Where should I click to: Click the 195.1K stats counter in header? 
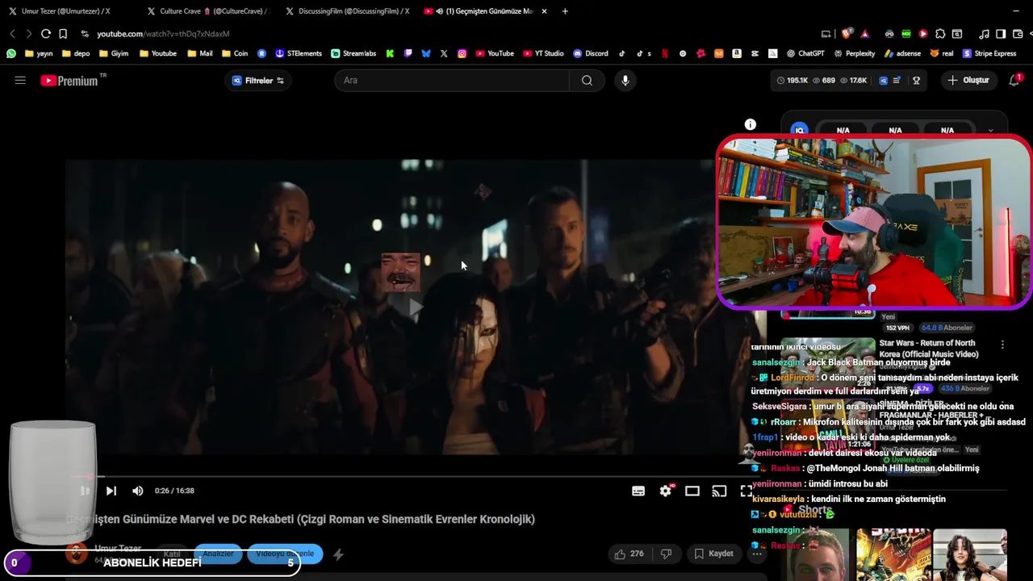pos(793,81)
